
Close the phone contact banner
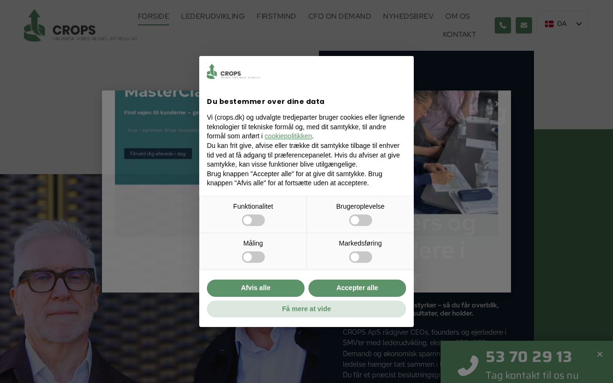[x=600, y=354]
